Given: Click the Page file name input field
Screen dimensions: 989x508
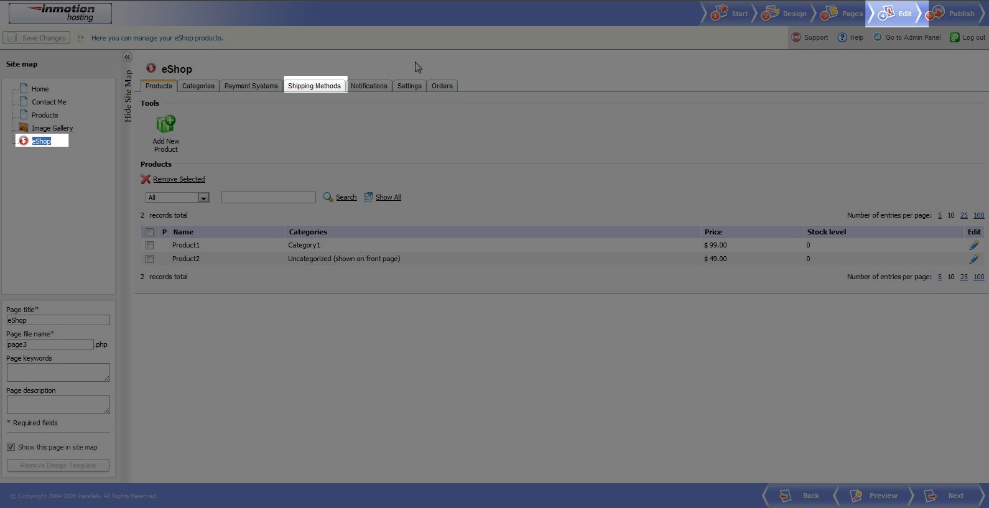Looking at the screenshot, I should [x=50, y=344].
